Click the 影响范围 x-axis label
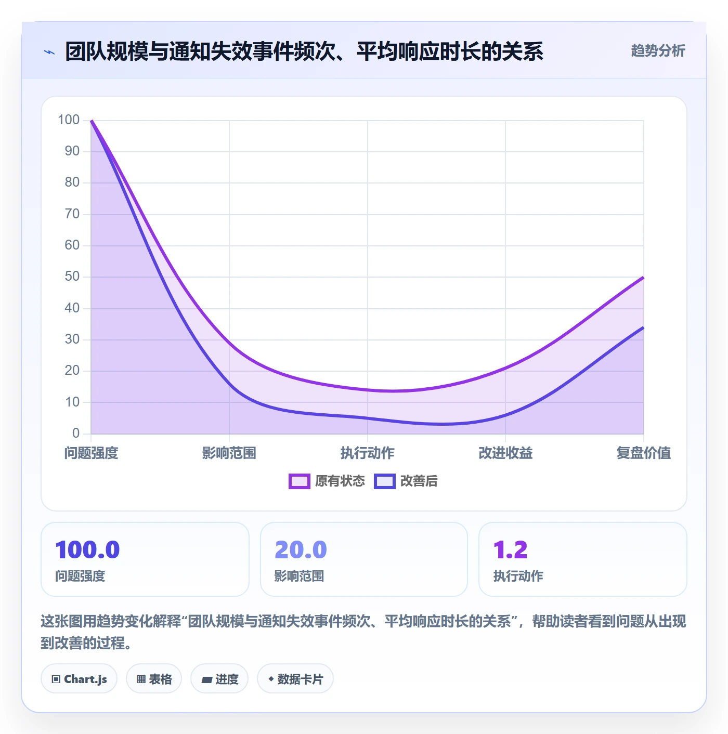Image resolution: width=728 pixels, height=734 pixels. point(229,453)
